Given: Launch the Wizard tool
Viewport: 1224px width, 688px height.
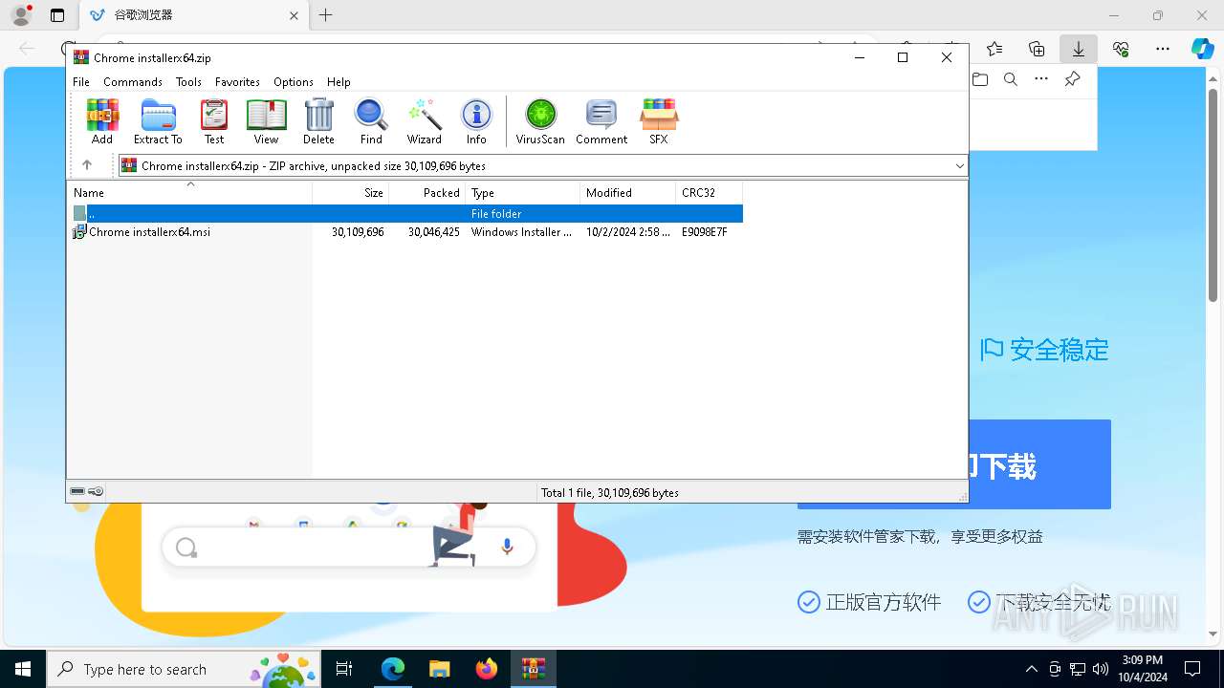Looking at the screenshot, I should [424, 121].
